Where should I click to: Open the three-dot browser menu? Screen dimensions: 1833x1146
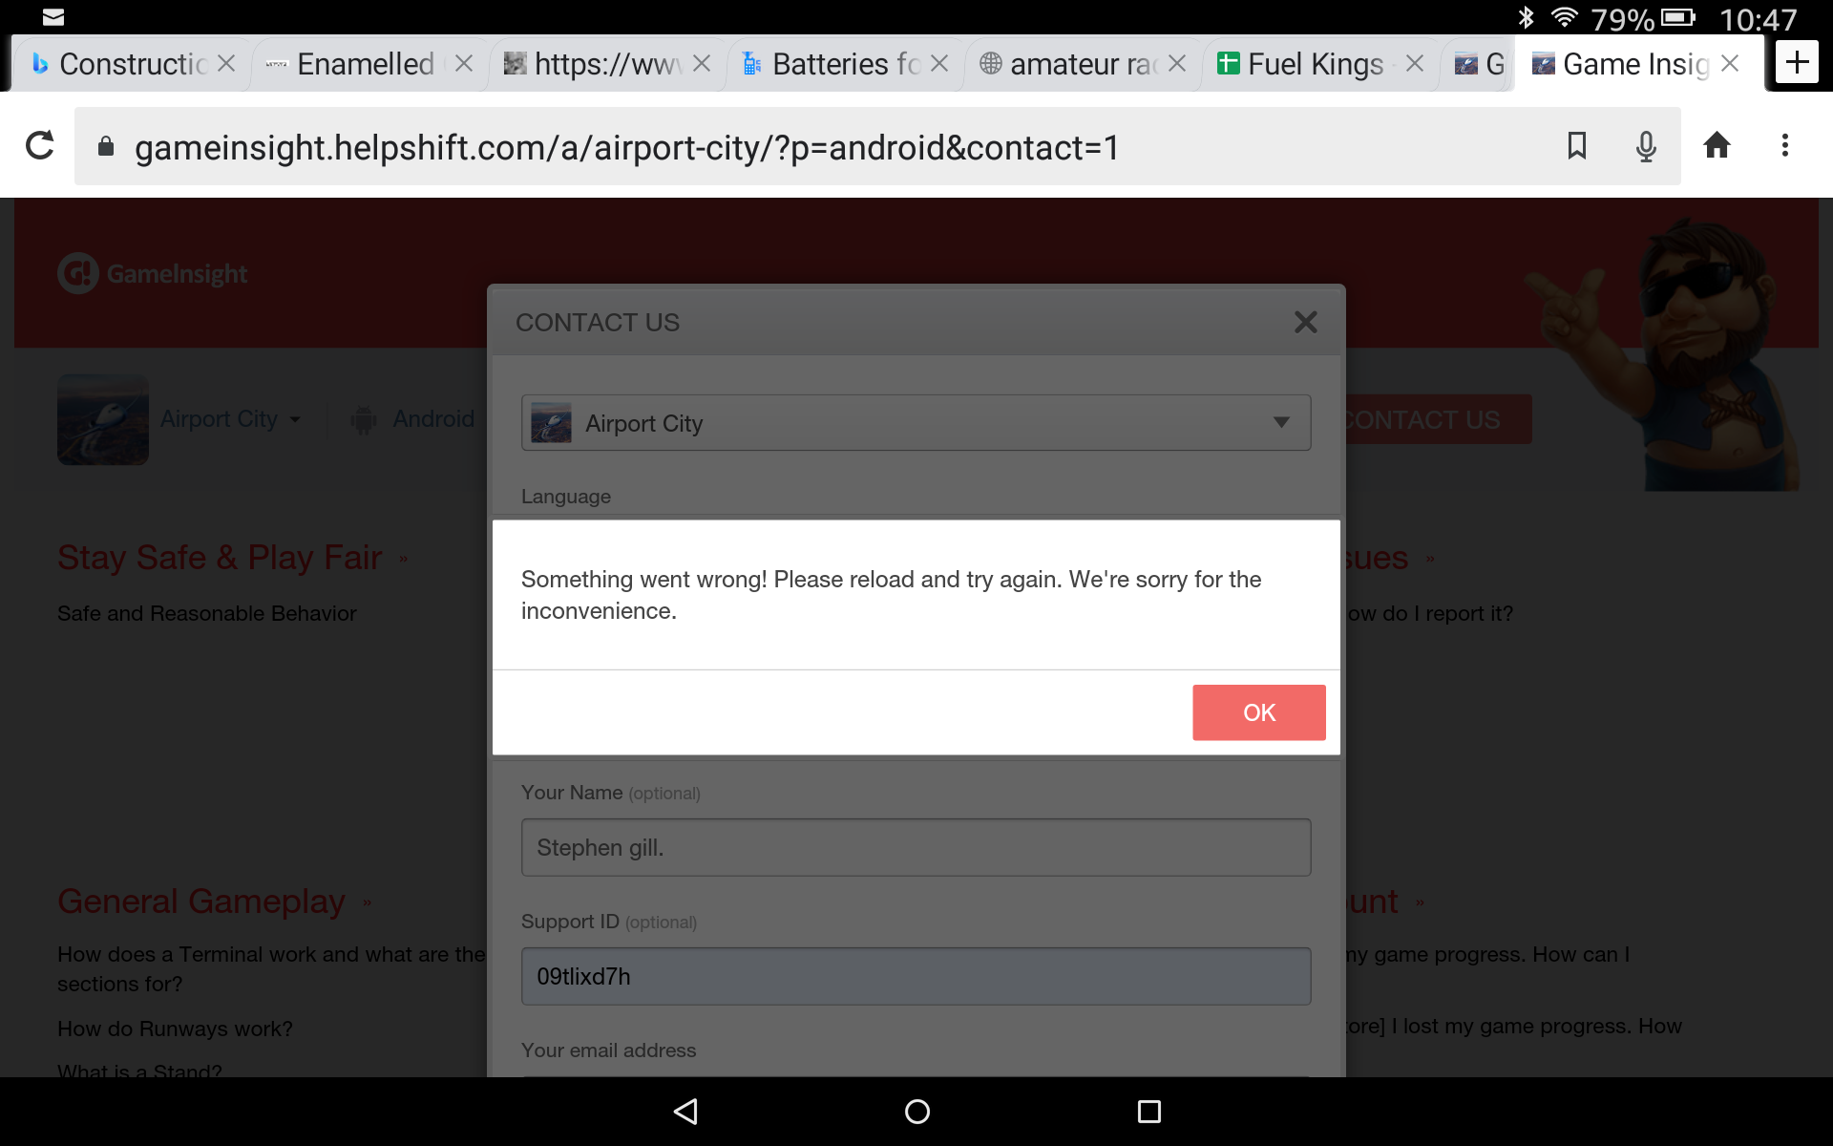point(1784,145)
